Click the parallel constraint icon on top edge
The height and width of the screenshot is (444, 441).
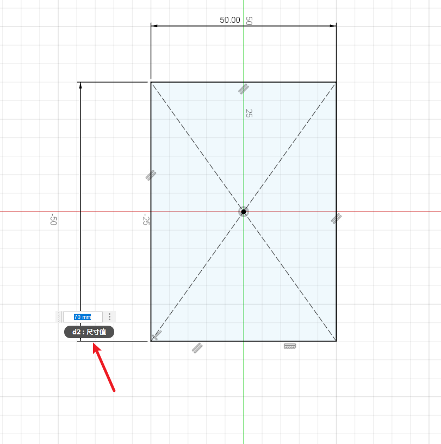click(243, 89)
